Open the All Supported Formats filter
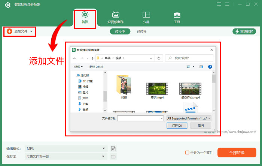The image size is (262, 166). pos(189,118)
